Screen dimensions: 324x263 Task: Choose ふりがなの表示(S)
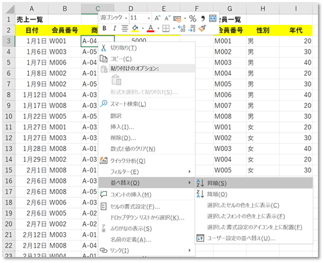click(147, 229)
